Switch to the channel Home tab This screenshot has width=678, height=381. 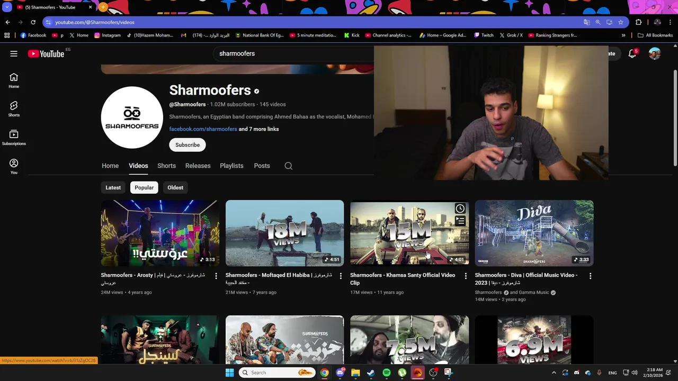110,166
